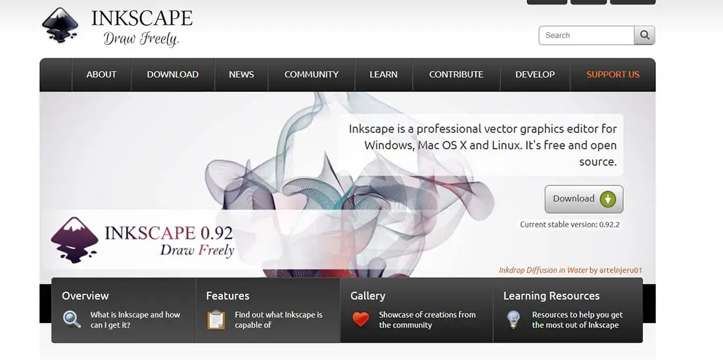The height and width of the screenshot is (360, 723).
Task: Go to the NEWS section
Action: coord(242,75)
